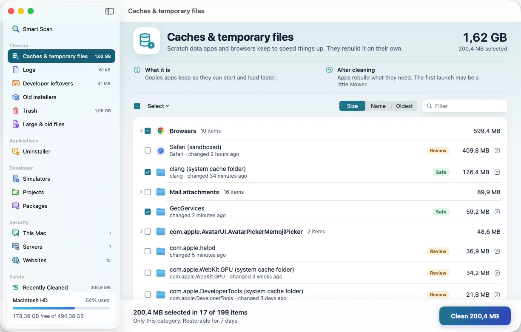Viewport: 521px width, 332px height.
Task: Click the Uninstaller app icon
Action: pos(16,151)
